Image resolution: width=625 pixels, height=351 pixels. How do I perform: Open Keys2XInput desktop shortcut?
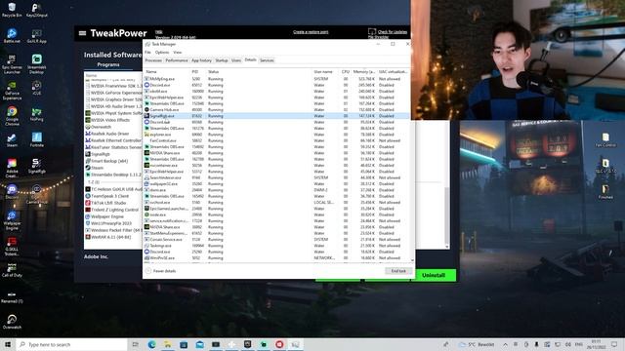(37, 10)
